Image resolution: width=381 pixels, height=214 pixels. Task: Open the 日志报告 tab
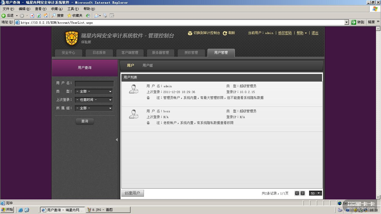point(99,53)
